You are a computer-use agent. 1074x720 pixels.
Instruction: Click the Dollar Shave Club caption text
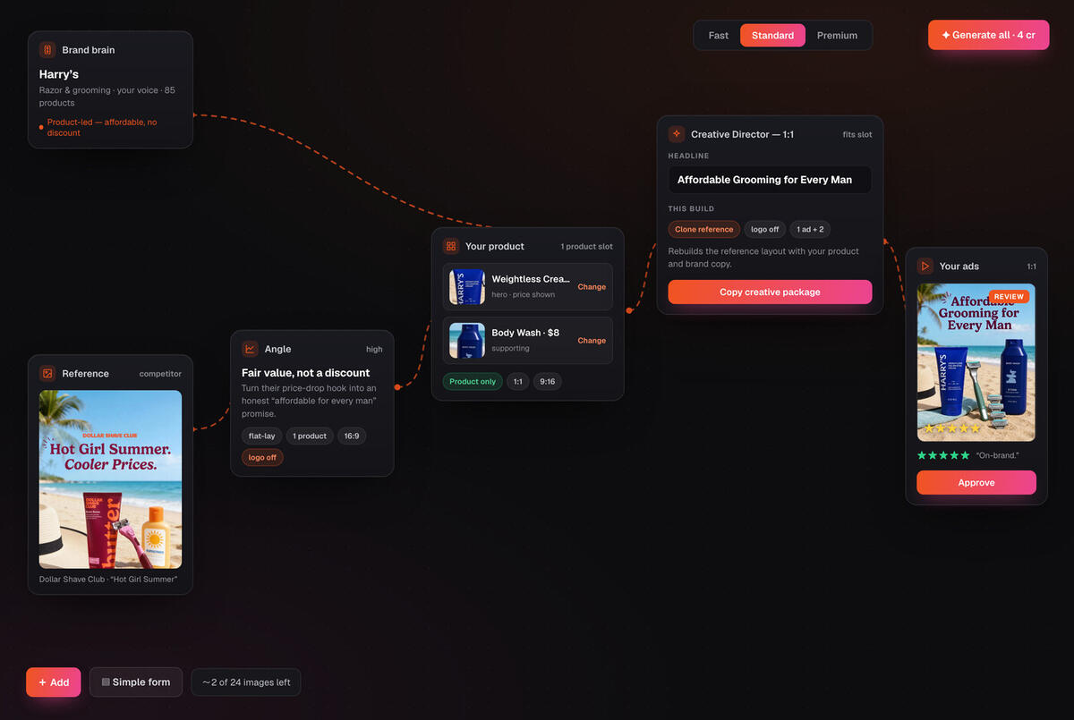(x=108, y=580)
